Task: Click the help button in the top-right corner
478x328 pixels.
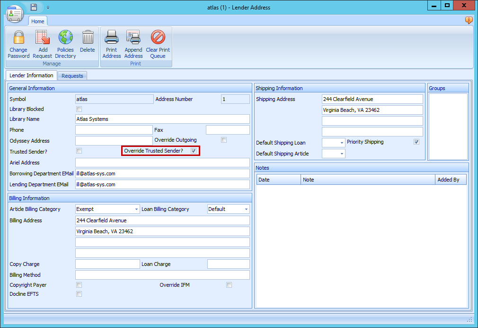Action: point(469,20)
